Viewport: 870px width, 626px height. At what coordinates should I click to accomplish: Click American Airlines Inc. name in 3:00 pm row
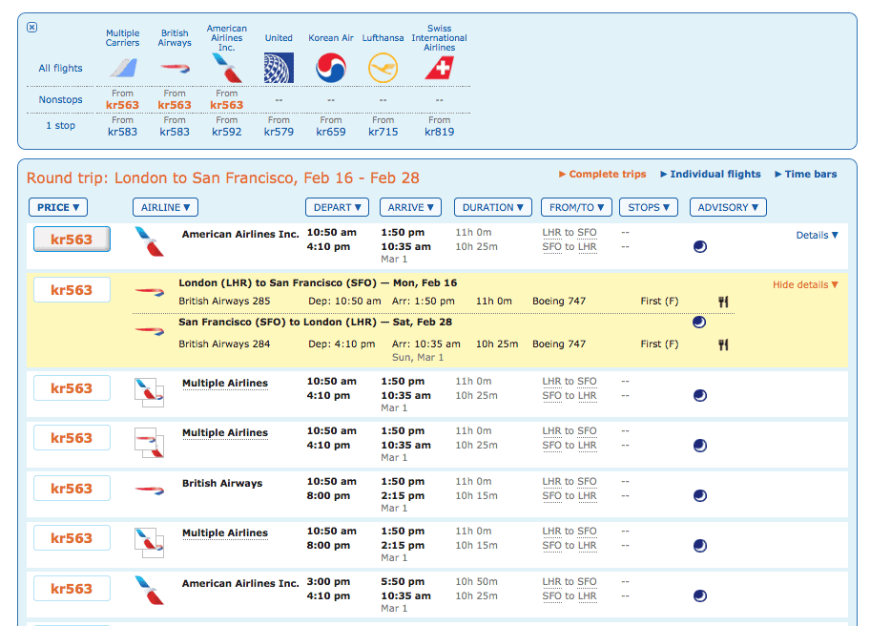240,583
